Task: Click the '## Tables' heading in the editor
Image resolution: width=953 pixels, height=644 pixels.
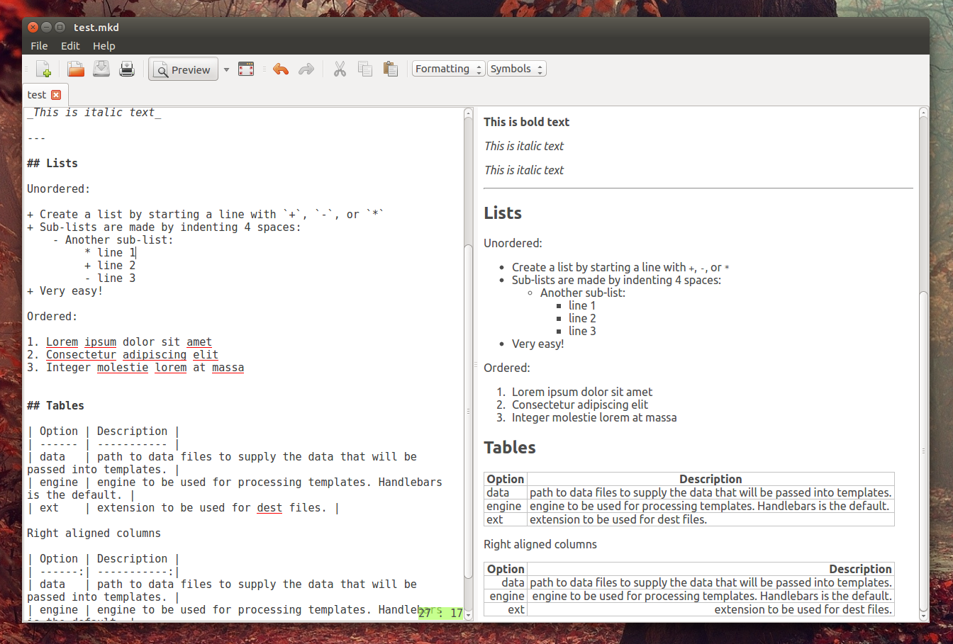Action: (x=55, y=405)
